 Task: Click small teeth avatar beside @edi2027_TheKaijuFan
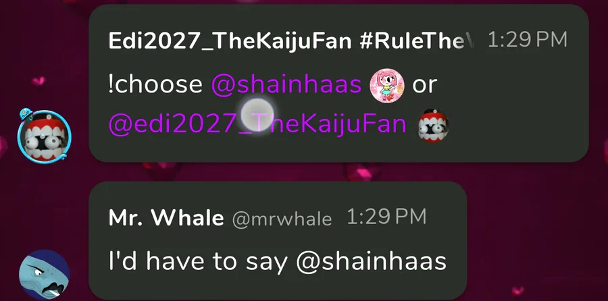(x=433, y=126)
